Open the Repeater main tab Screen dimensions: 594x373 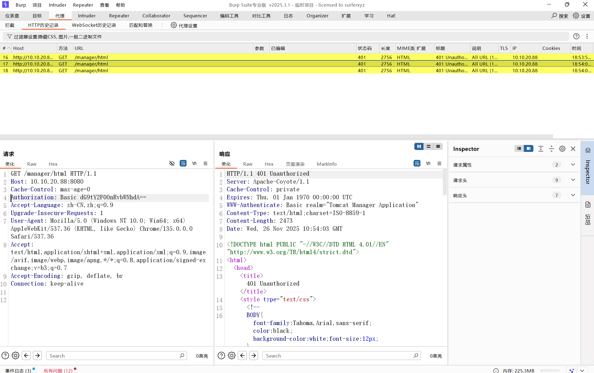point(119,16)
